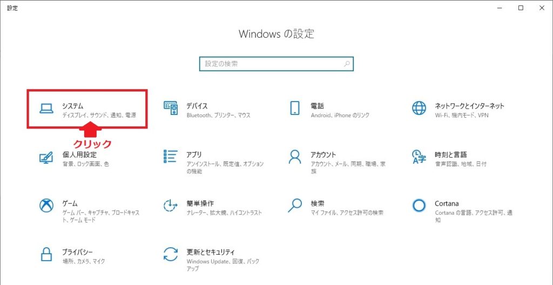Click the Cortana heading text
This screenshot has width=553, height=285.
pyautogui.click(x=447, y=203)
